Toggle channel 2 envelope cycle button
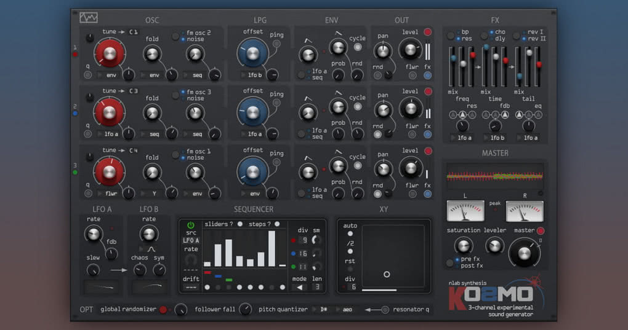Viewport: 628px width, 330px height. (x=357, y=106)
